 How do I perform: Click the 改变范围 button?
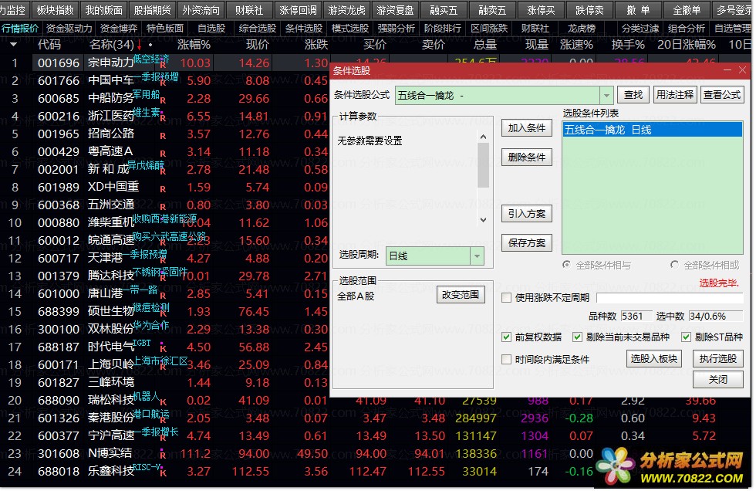[461, 294]
